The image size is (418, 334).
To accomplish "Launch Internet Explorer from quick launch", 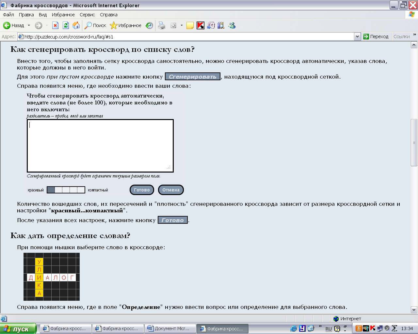I will click(294, 328).
